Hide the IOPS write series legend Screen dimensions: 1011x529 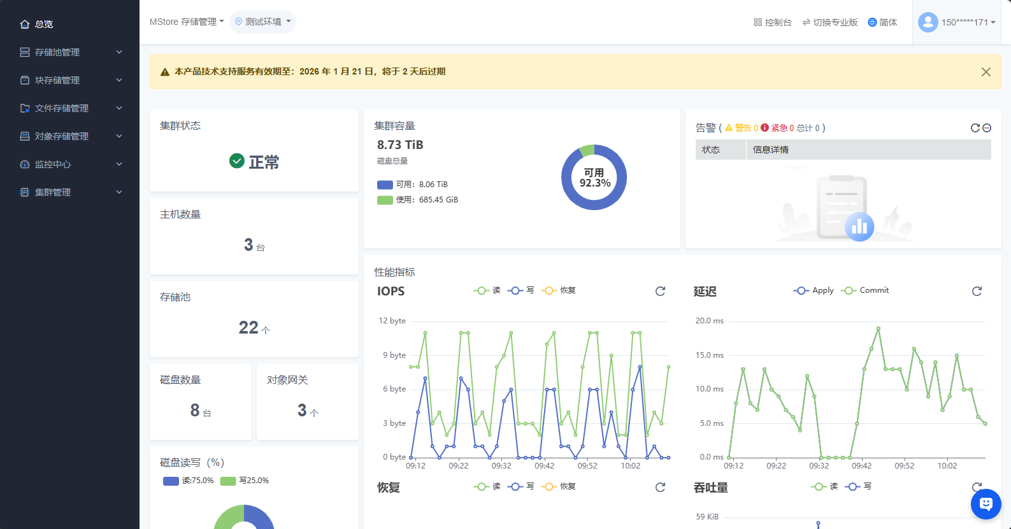(x=520, y=290)
